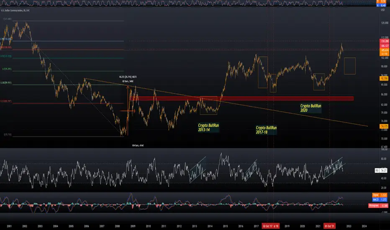The image size is (390, 230).
Task: Click the 0.382 Fibonacci level label
Action: click(6, 83)
